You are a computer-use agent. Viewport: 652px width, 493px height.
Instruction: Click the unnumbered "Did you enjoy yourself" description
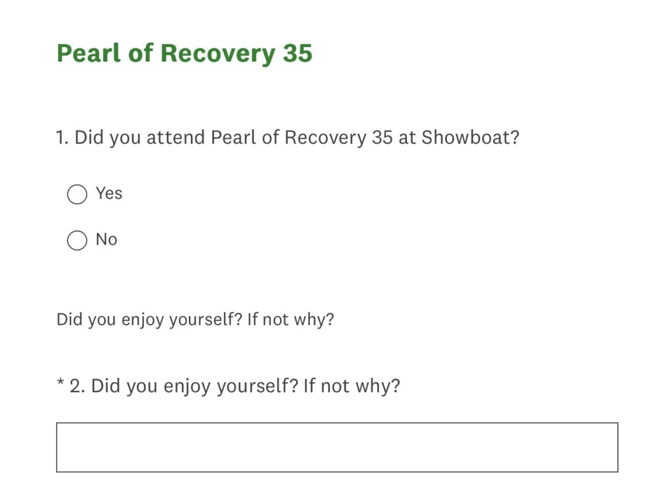[195, 319]
